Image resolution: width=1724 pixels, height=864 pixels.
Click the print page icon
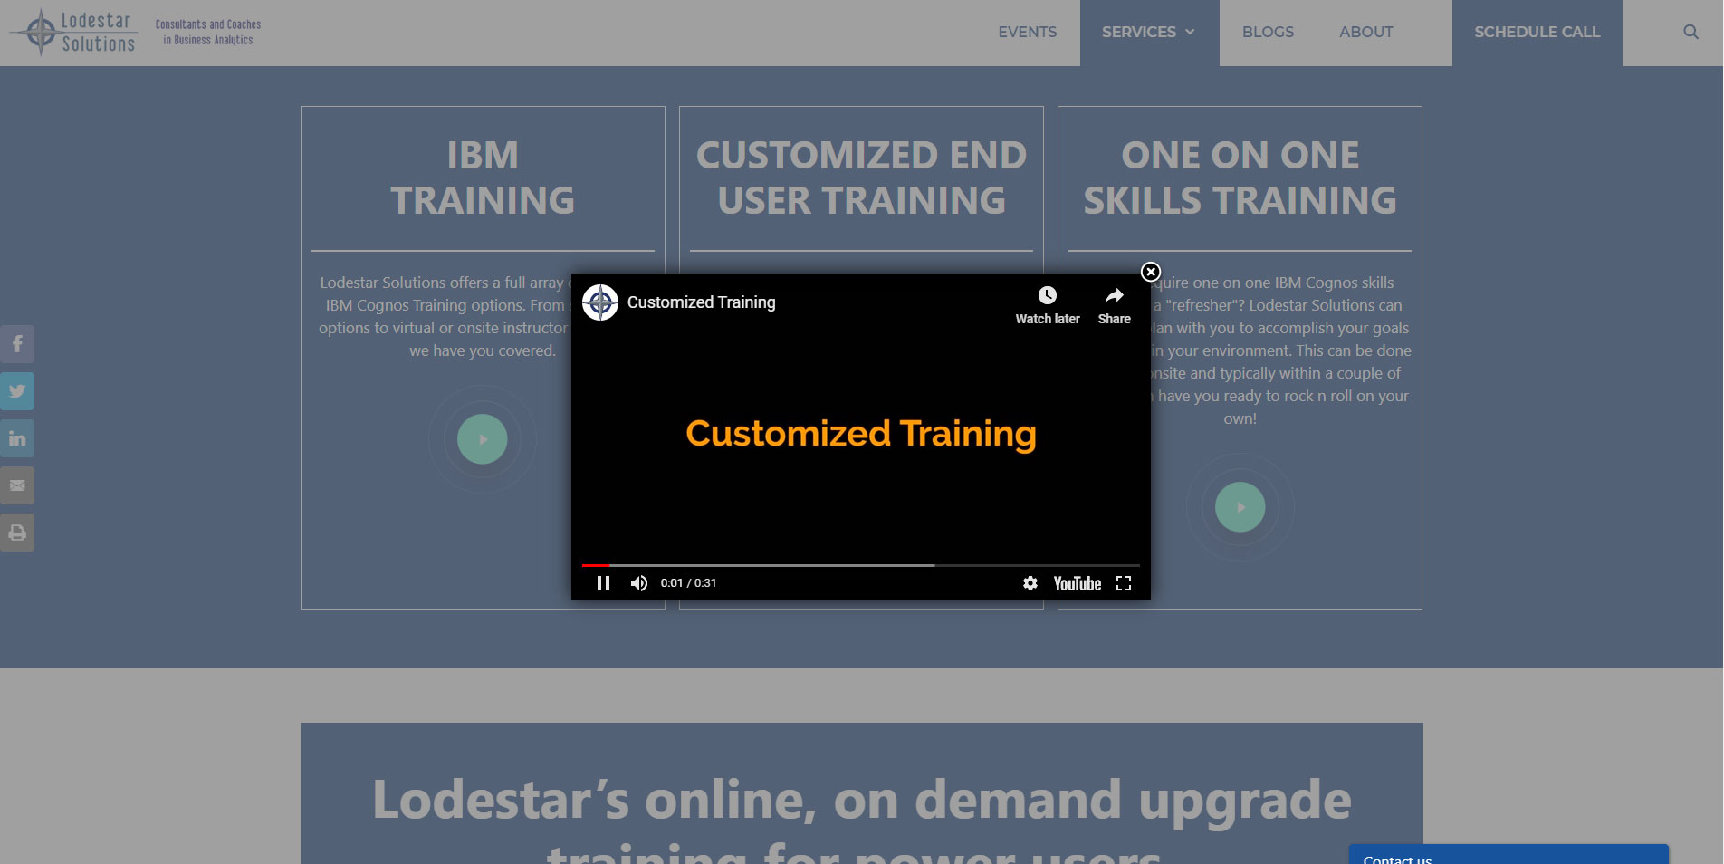tap(17, 533)
